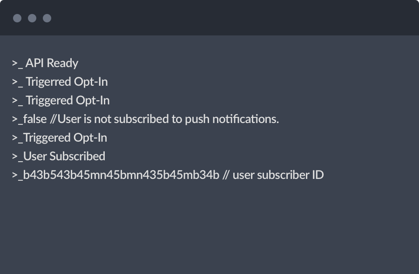
Task: Click the prompt symbol before the b43b543b ID
Action: click(x=17, y=176)
